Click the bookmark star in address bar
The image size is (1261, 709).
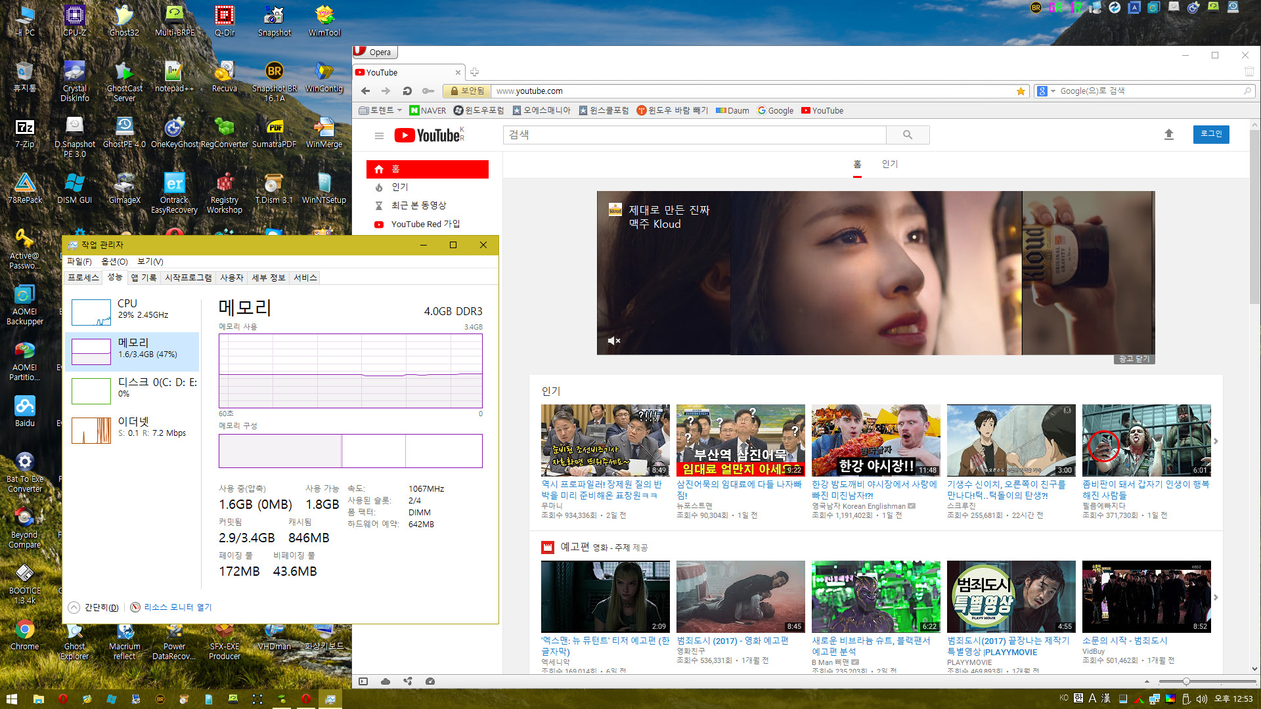point(1021,91)
